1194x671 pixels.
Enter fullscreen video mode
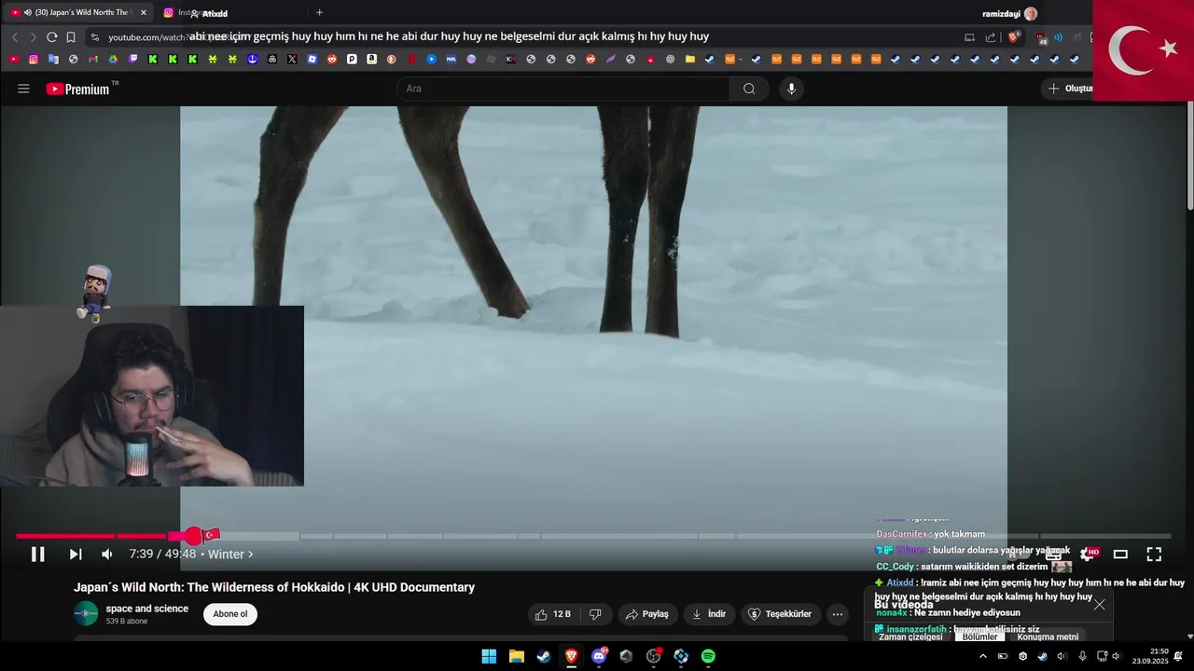1154,555
